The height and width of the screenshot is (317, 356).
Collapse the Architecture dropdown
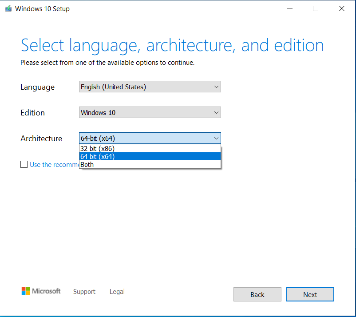pyautogui.click(x=150, y=138)
